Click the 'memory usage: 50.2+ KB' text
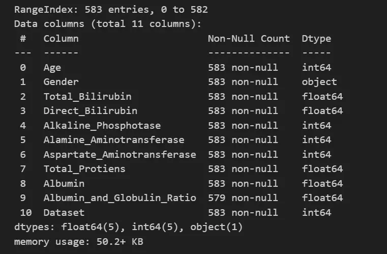The width and height of the screenshot is (387, 254). click(x=78, y=242)
